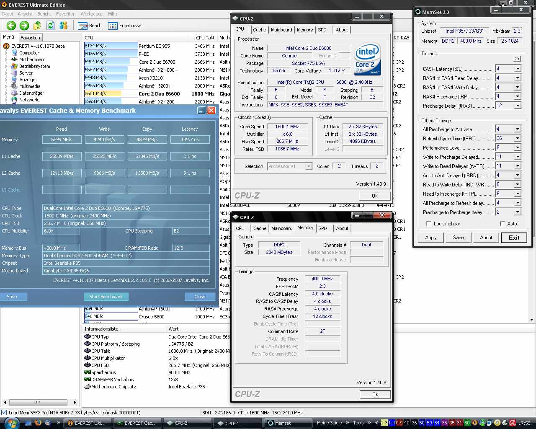Image resolution: width=536 pixels, height=429 pixels.
Task: Select Computer node in EVEREST tree
Action: (29, 53)
